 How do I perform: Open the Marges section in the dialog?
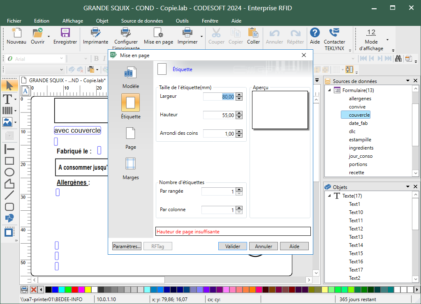(x=130, y=164)
